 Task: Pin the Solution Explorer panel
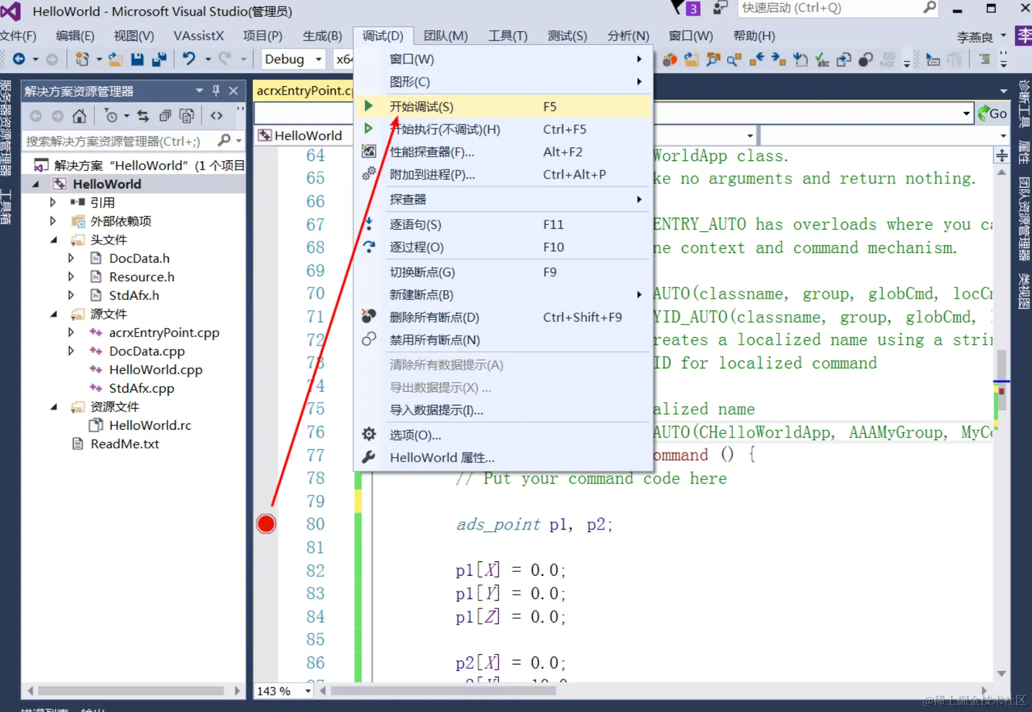point(216,91)
